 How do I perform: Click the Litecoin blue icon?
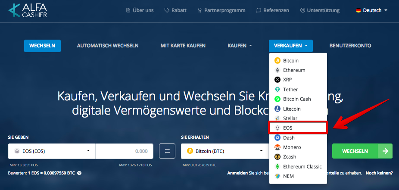click(277, 109)
